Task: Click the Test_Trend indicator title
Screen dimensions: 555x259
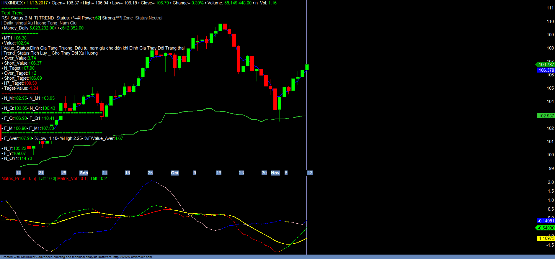Action: tap(13, 13)
